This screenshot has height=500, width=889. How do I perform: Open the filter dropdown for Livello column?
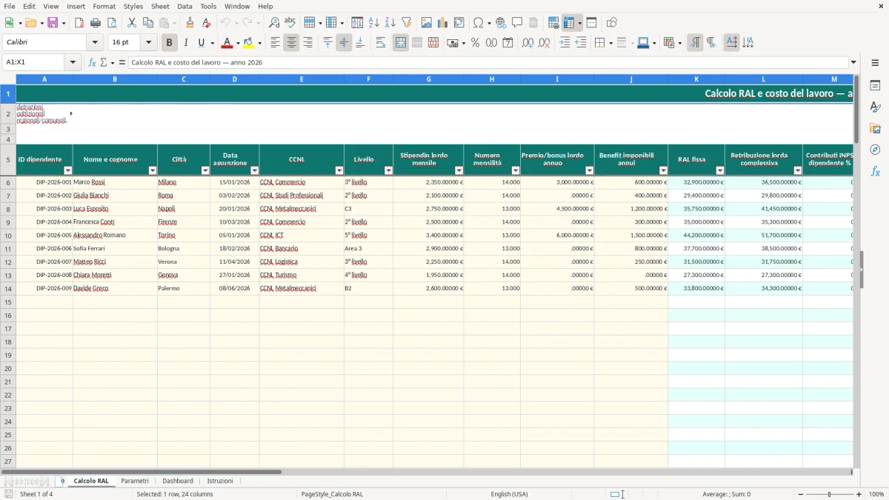pyautogui.click(x=388, y=170)
